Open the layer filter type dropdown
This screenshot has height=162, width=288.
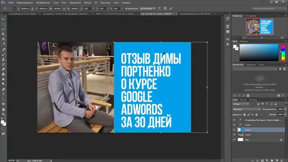241,104
